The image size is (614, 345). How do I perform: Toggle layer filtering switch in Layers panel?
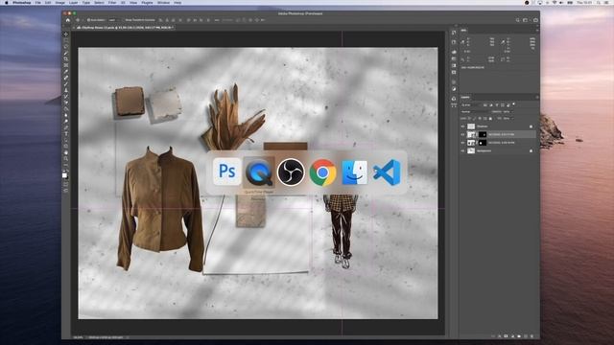pyautogui.click(x=513, y=103)
